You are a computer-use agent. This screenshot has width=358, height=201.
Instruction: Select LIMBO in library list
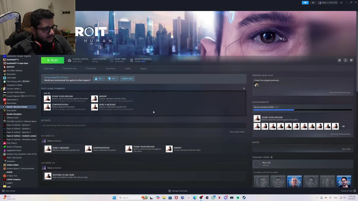click(10, 183)
